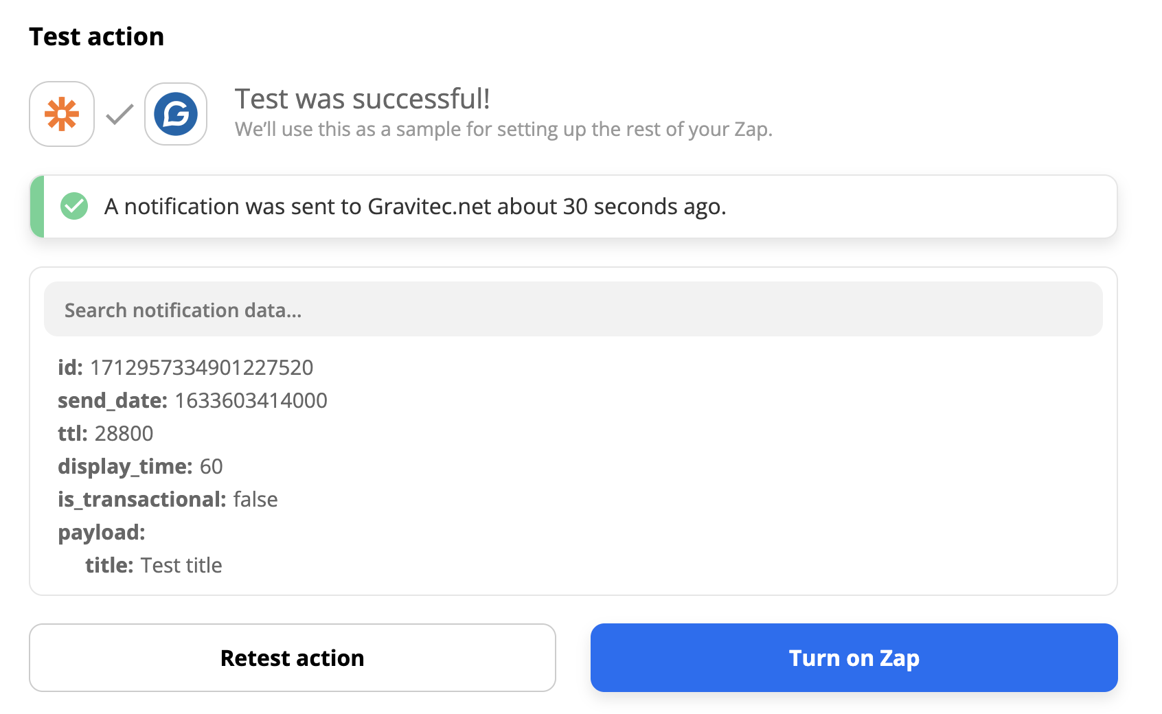The width and height of the screenshot is (1162, 714).
Task: Click the green success check circle icon
Action: [x=74, y=206]
